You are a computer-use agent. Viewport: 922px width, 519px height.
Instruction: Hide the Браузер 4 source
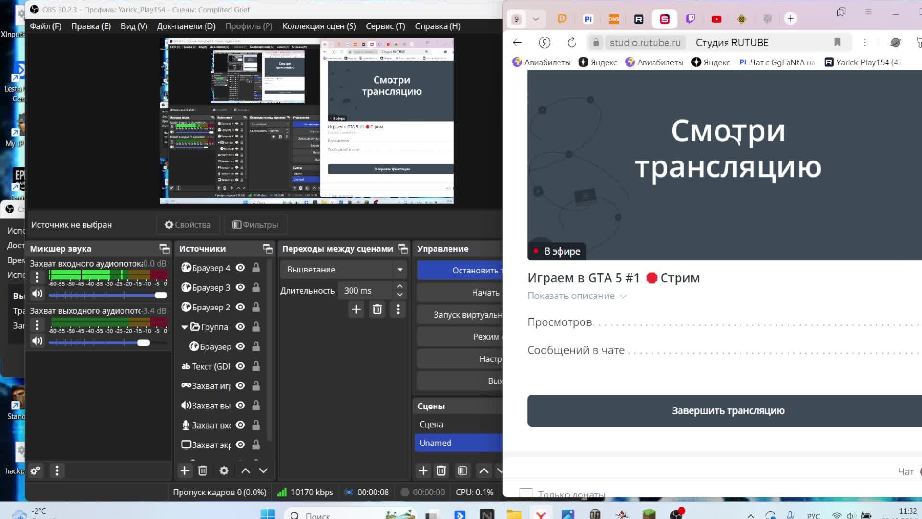coord(241,268)
